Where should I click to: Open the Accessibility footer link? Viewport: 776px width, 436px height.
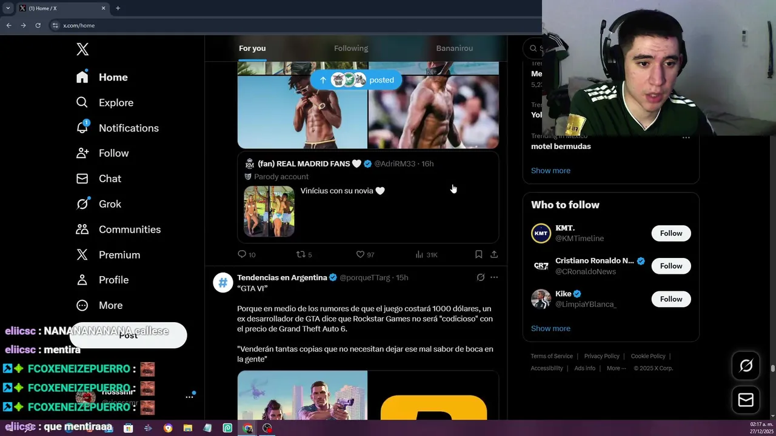point(547,368)
